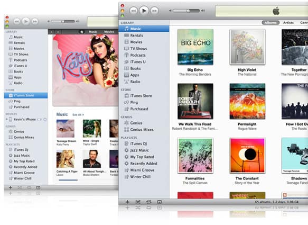The height and width of the screenshot is (225, 308).
Task: Toggle shuffle in the front window's bottom bar
Action: pyautogui.click(x=138, y=202)
